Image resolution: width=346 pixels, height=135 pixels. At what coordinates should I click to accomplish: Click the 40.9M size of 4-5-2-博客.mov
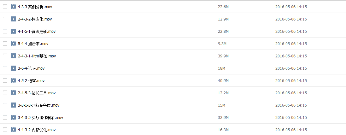[223, 81]
